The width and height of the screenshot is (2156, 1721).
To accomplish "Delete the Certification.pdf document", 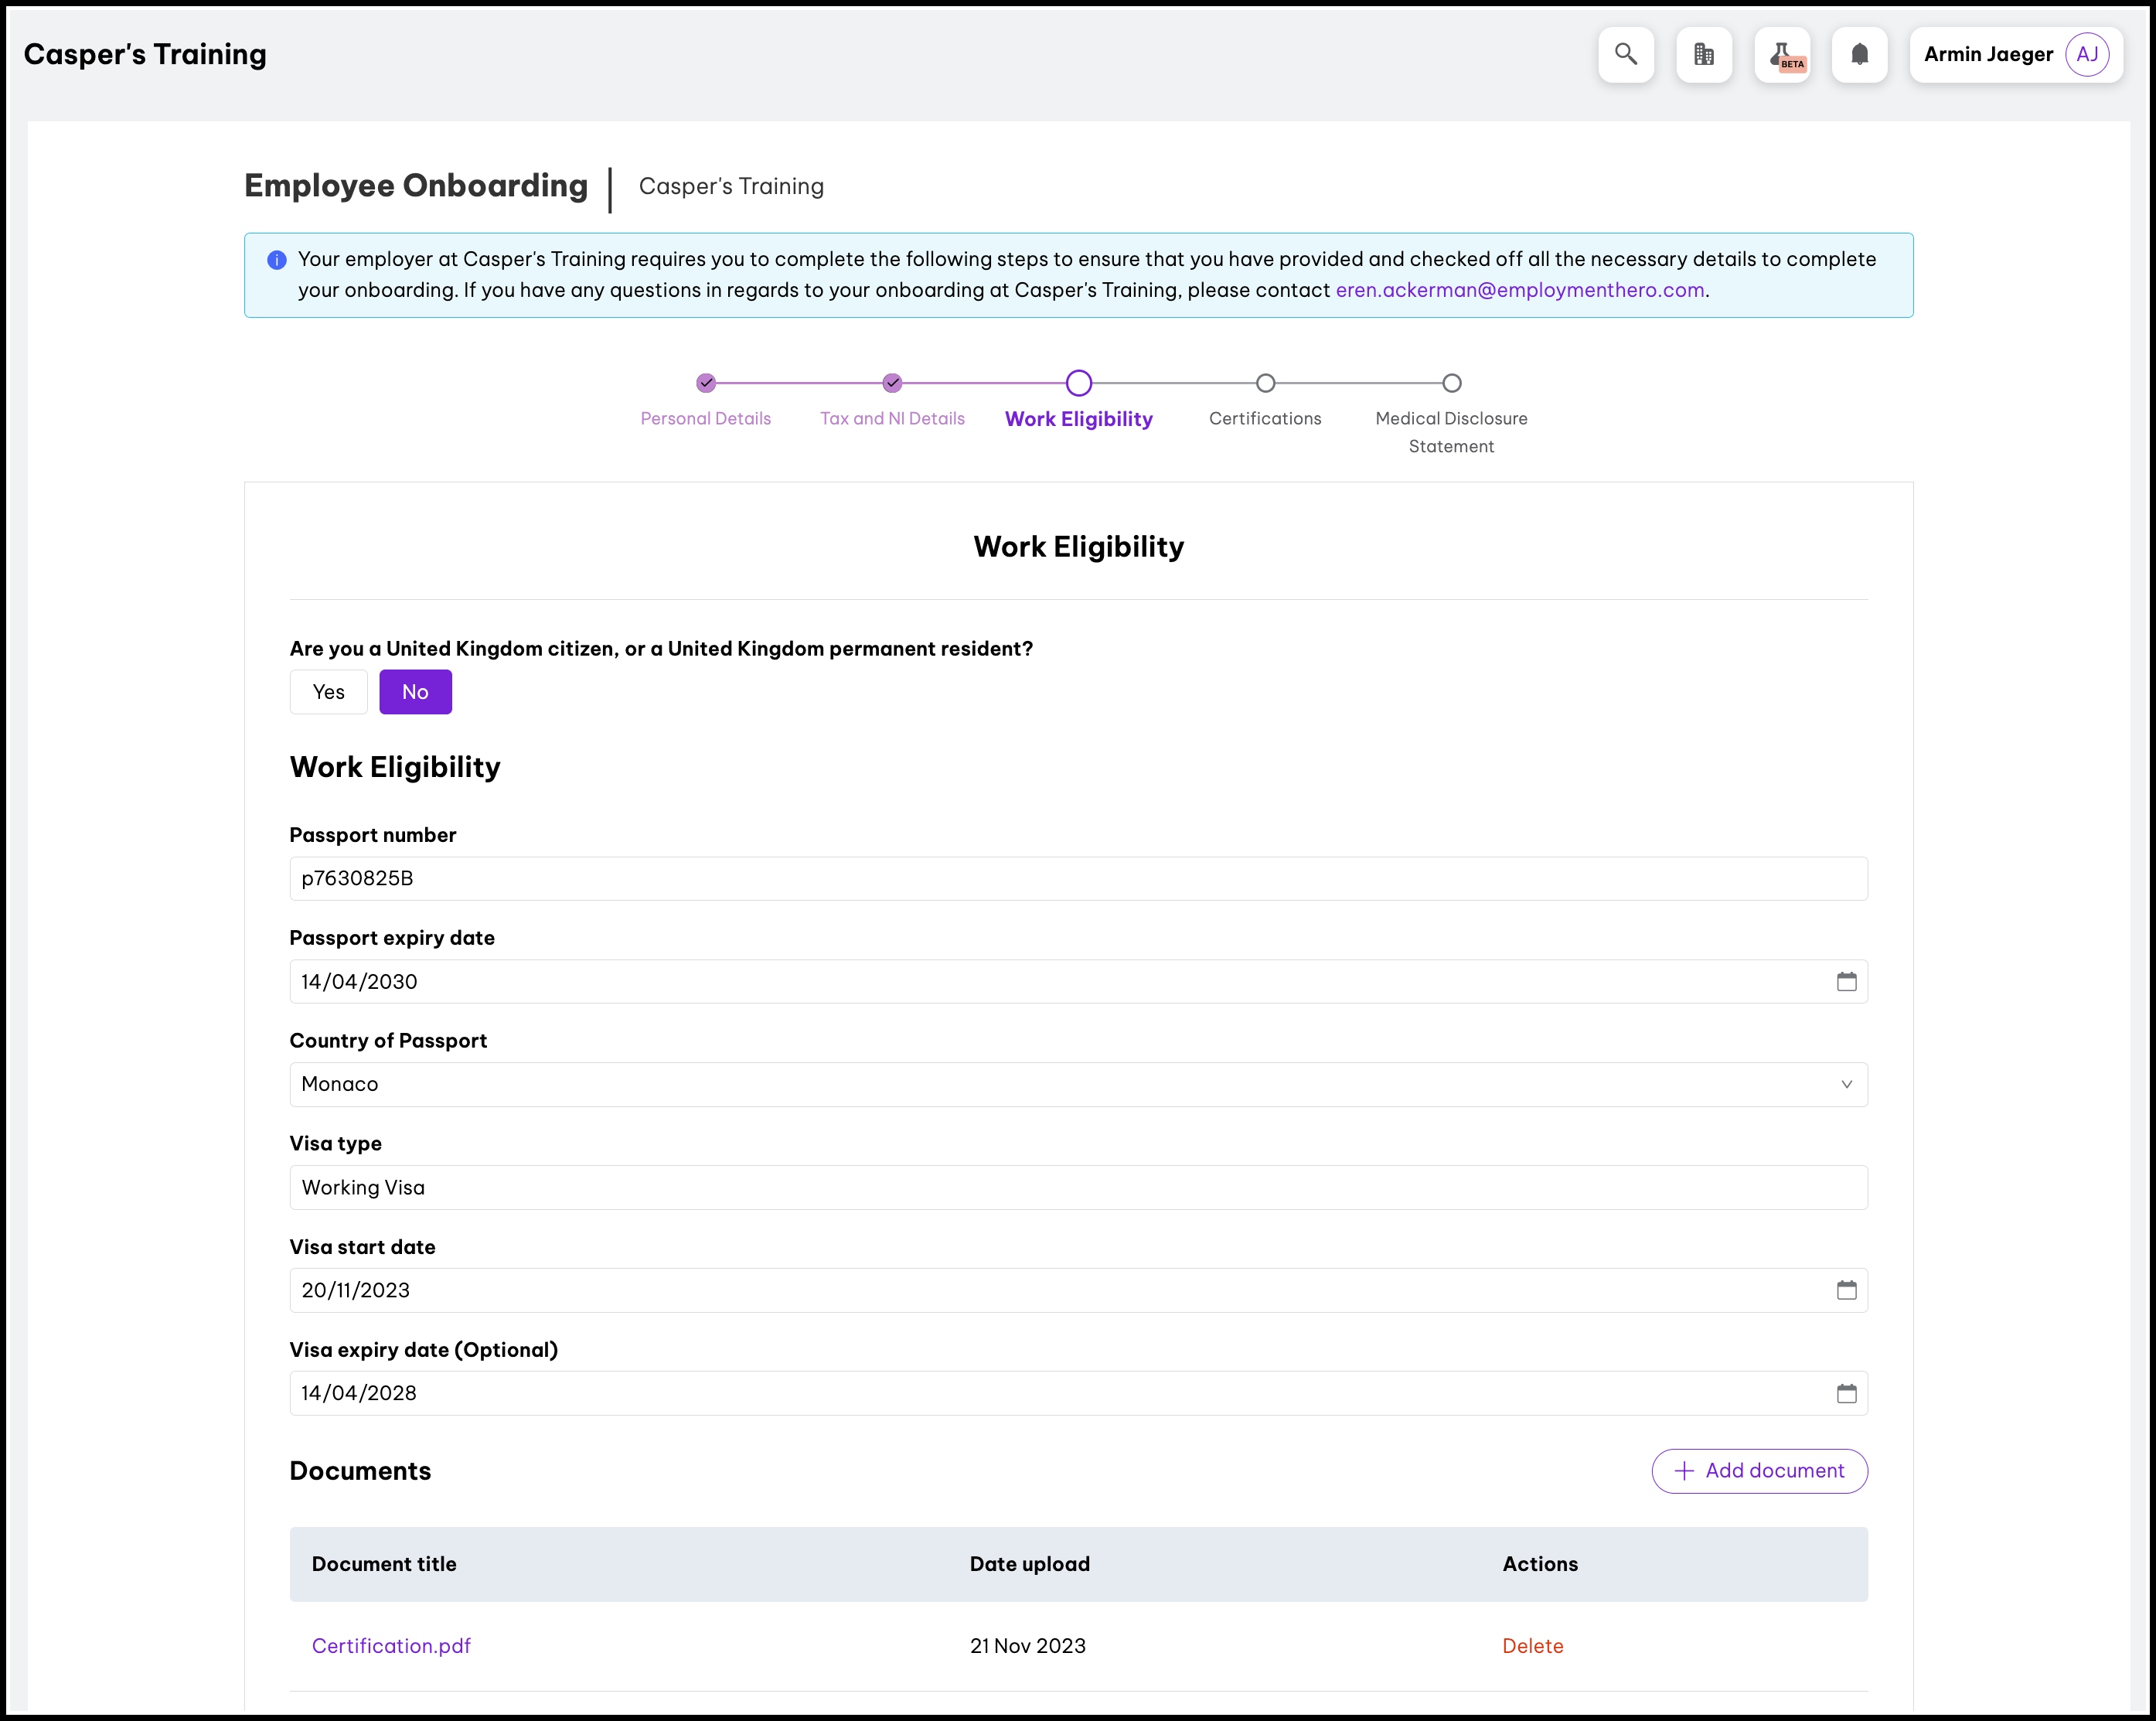I will 1532,1646.
